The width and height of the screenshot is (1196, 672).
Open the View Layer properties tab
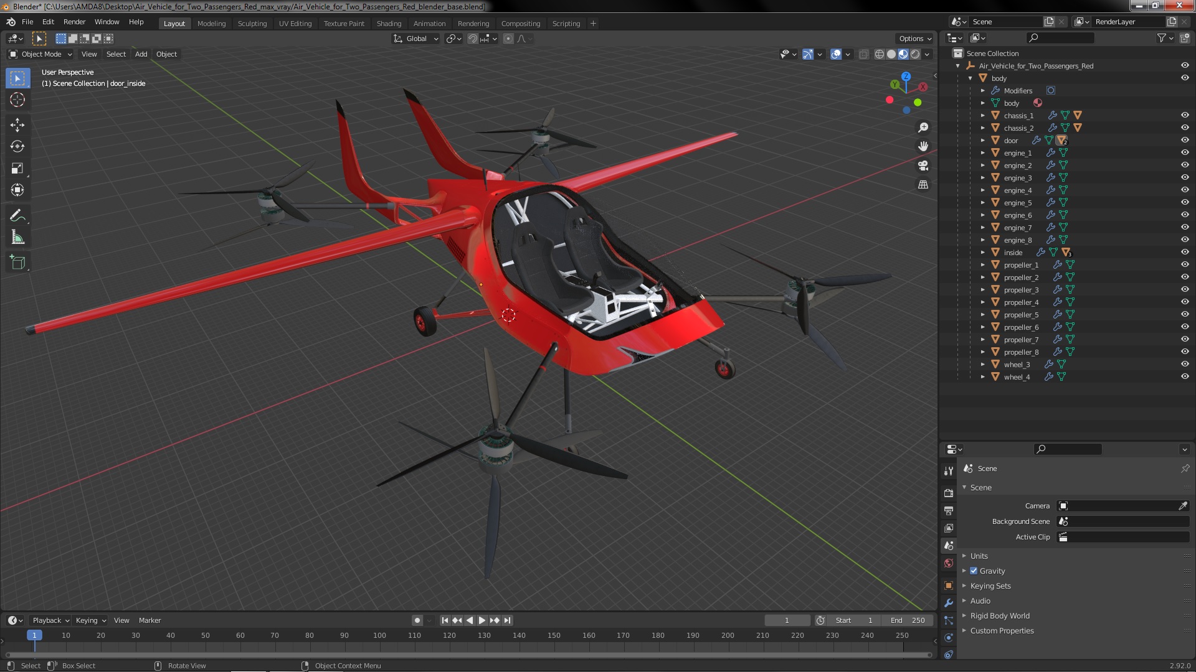[x=949, y=528]
